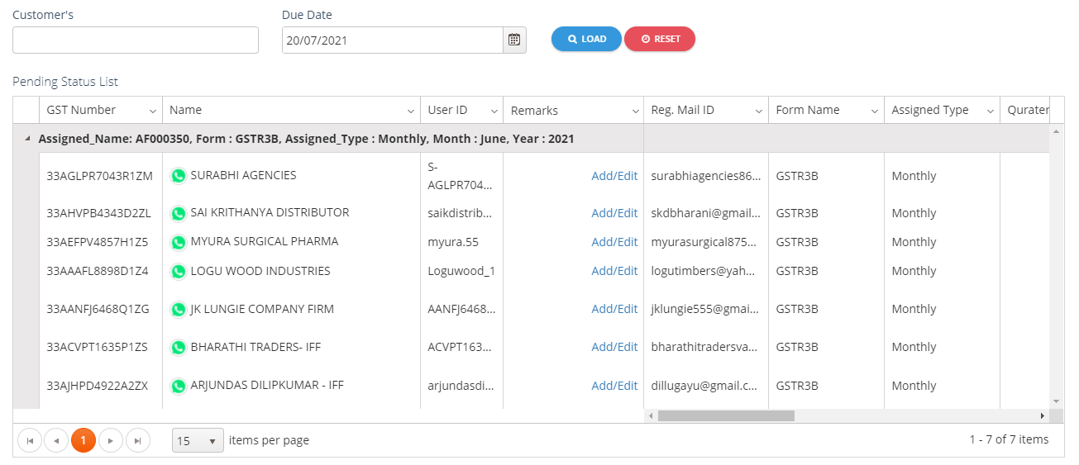Image resolution: width=1079 pixels, height=465 pixels.
Task: Go to the next page arrow
Action: pyautogui.click(x=111, y=441)
